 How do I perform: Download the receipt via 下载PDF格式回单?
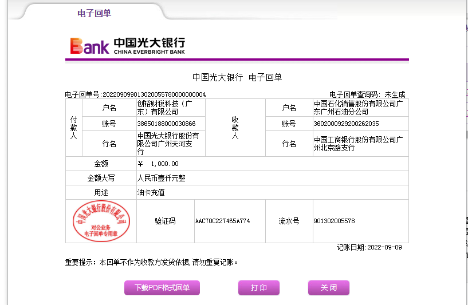(162, 287)
